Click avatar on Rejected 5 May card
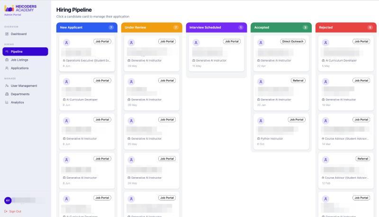Screen dimensions: 379x217 pos(325,43)
